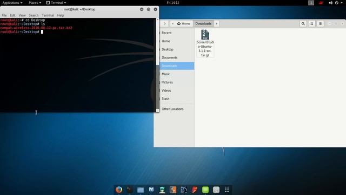Show all applications grid
Screen dimensions: 346x195
coord(227,190)
